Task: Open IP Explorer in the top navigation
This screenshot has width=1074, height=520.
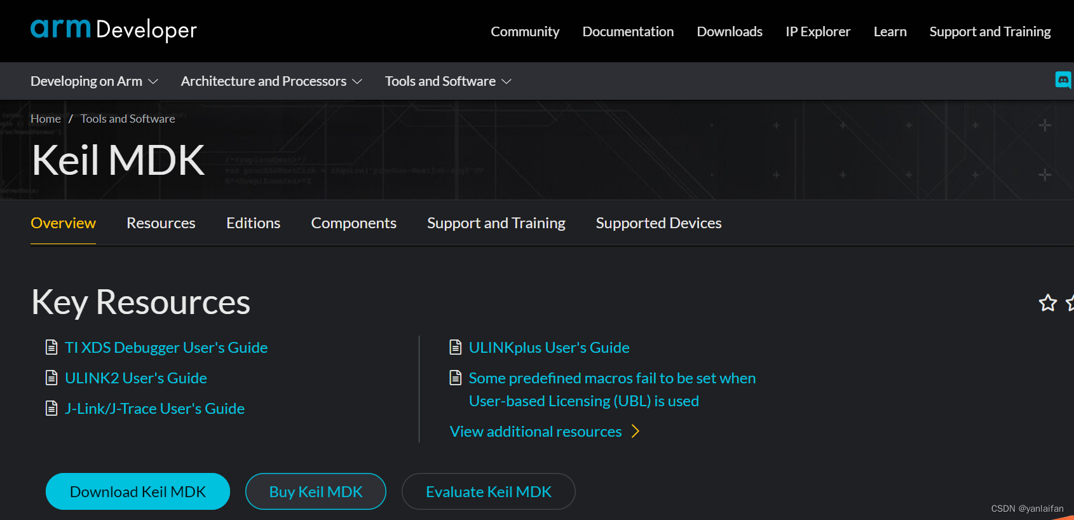Action: coord(817,32)
